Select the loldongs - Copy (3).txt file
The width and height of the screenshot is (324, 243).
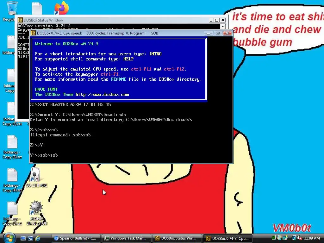(12, 147)
